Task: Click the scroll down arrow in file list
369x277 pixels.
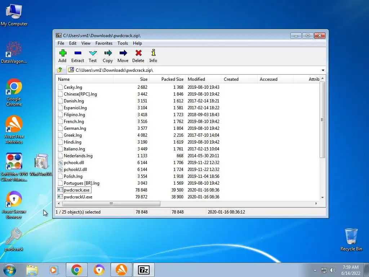Action: 323,197
